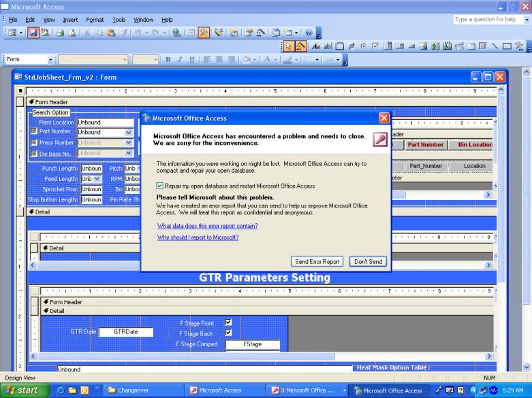Screen dimensions: 532x398
Task: Open 'What data does this error report contain?' link
Action: pyautogui.click(x=207, y=226)
